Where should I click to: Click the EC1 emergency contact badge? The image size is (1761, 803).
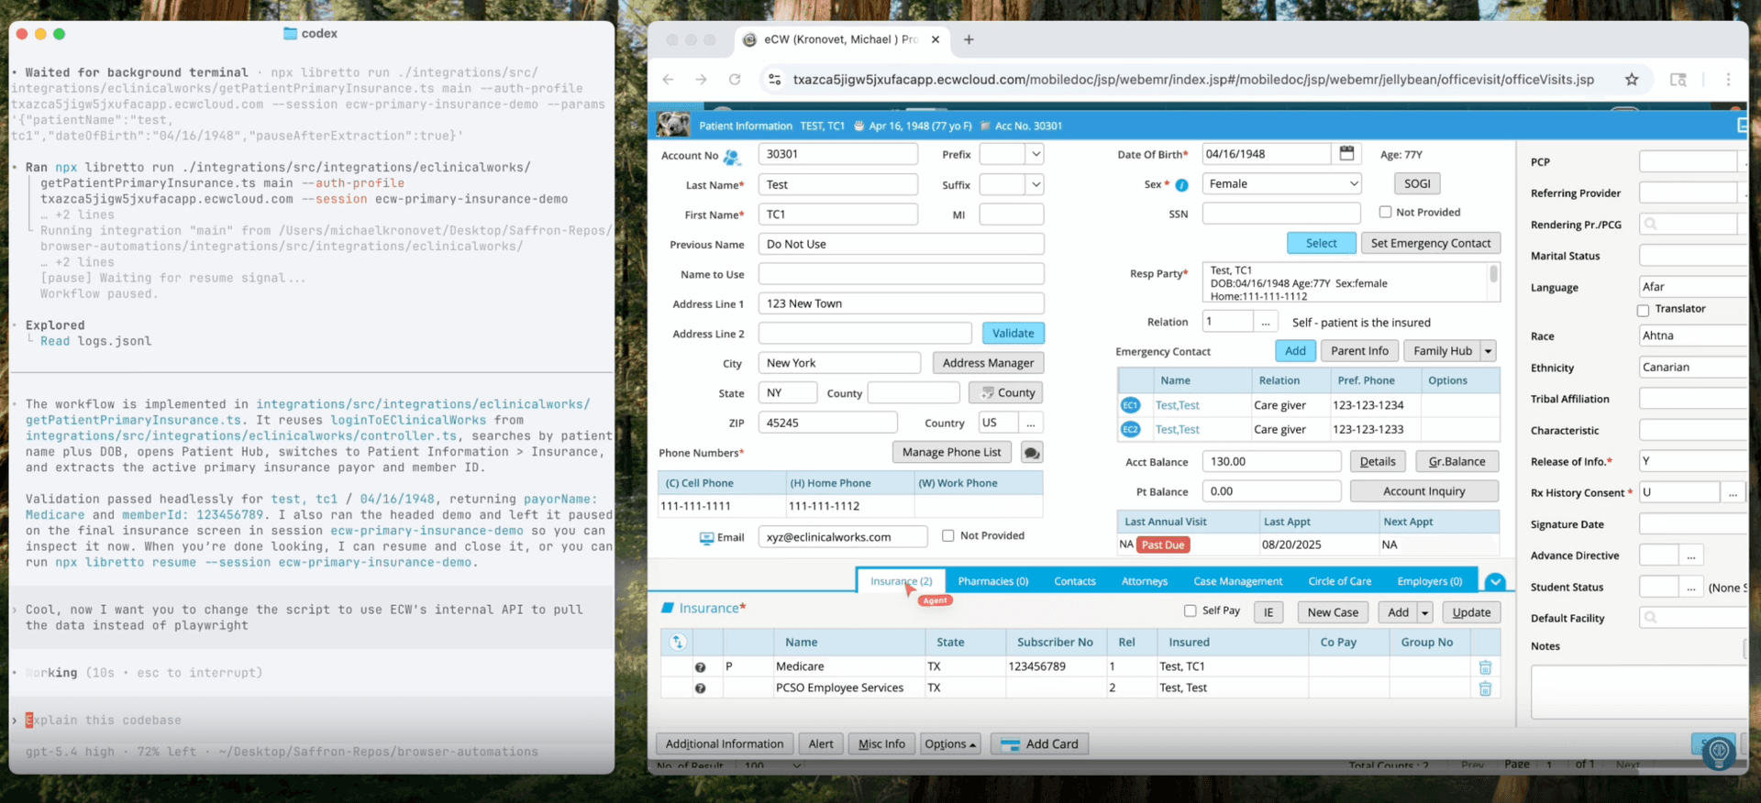click(1130, 405)
